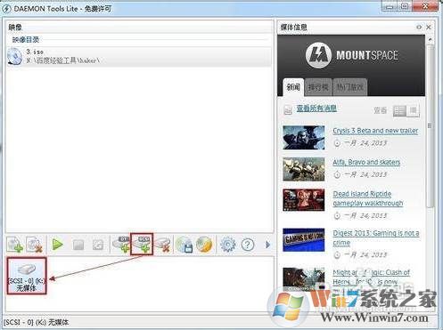Click the media info panel scrollbar thumb
This screenshot has width=443, height=330.
click(430, 125)
